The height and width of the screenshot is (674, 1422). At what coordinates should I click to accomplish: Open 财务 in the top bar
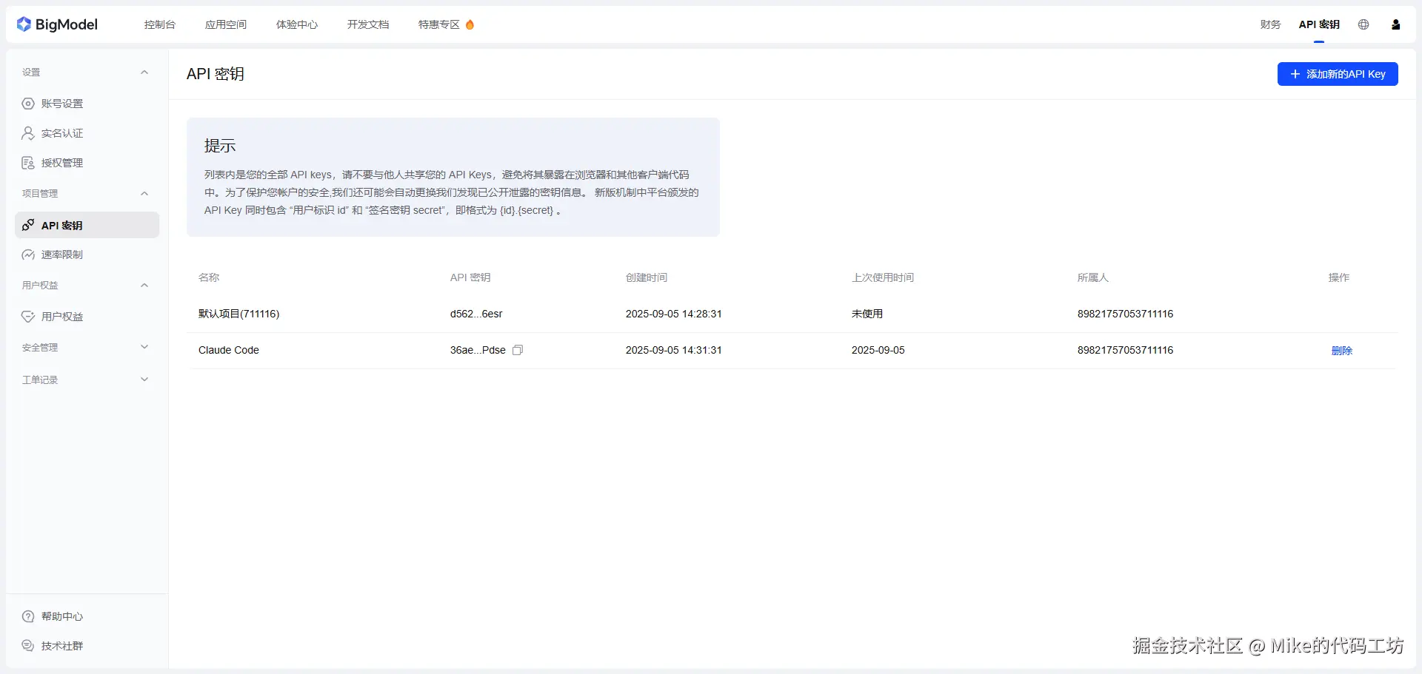pyautogui.click(x=1271, y=24)
